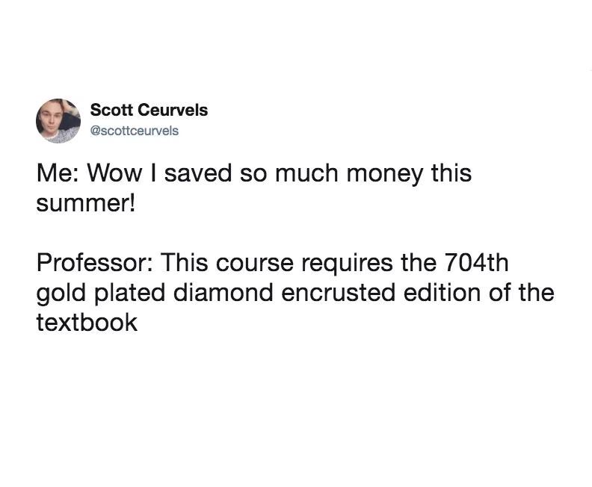Click the word "plated" in the tweet
592x487 pixels.
pyautogui.click(x=123, y=293)
